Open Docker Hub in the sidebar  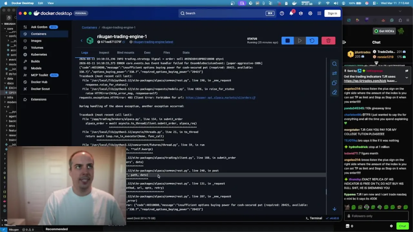(x=44, y=82)
